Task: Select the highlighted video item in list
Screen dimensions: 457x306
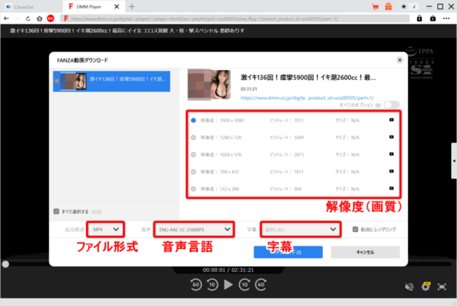Action: tap(112, 81)
